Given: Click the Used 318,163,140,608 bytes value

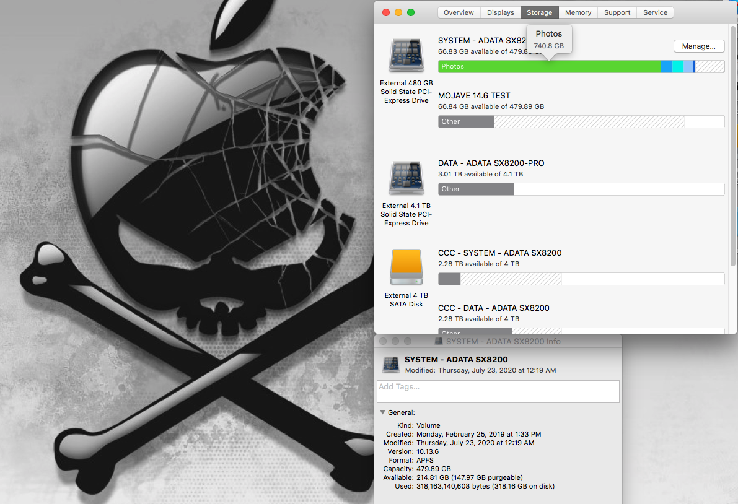Looking at the screenshot, I should [x=485, y=486].
